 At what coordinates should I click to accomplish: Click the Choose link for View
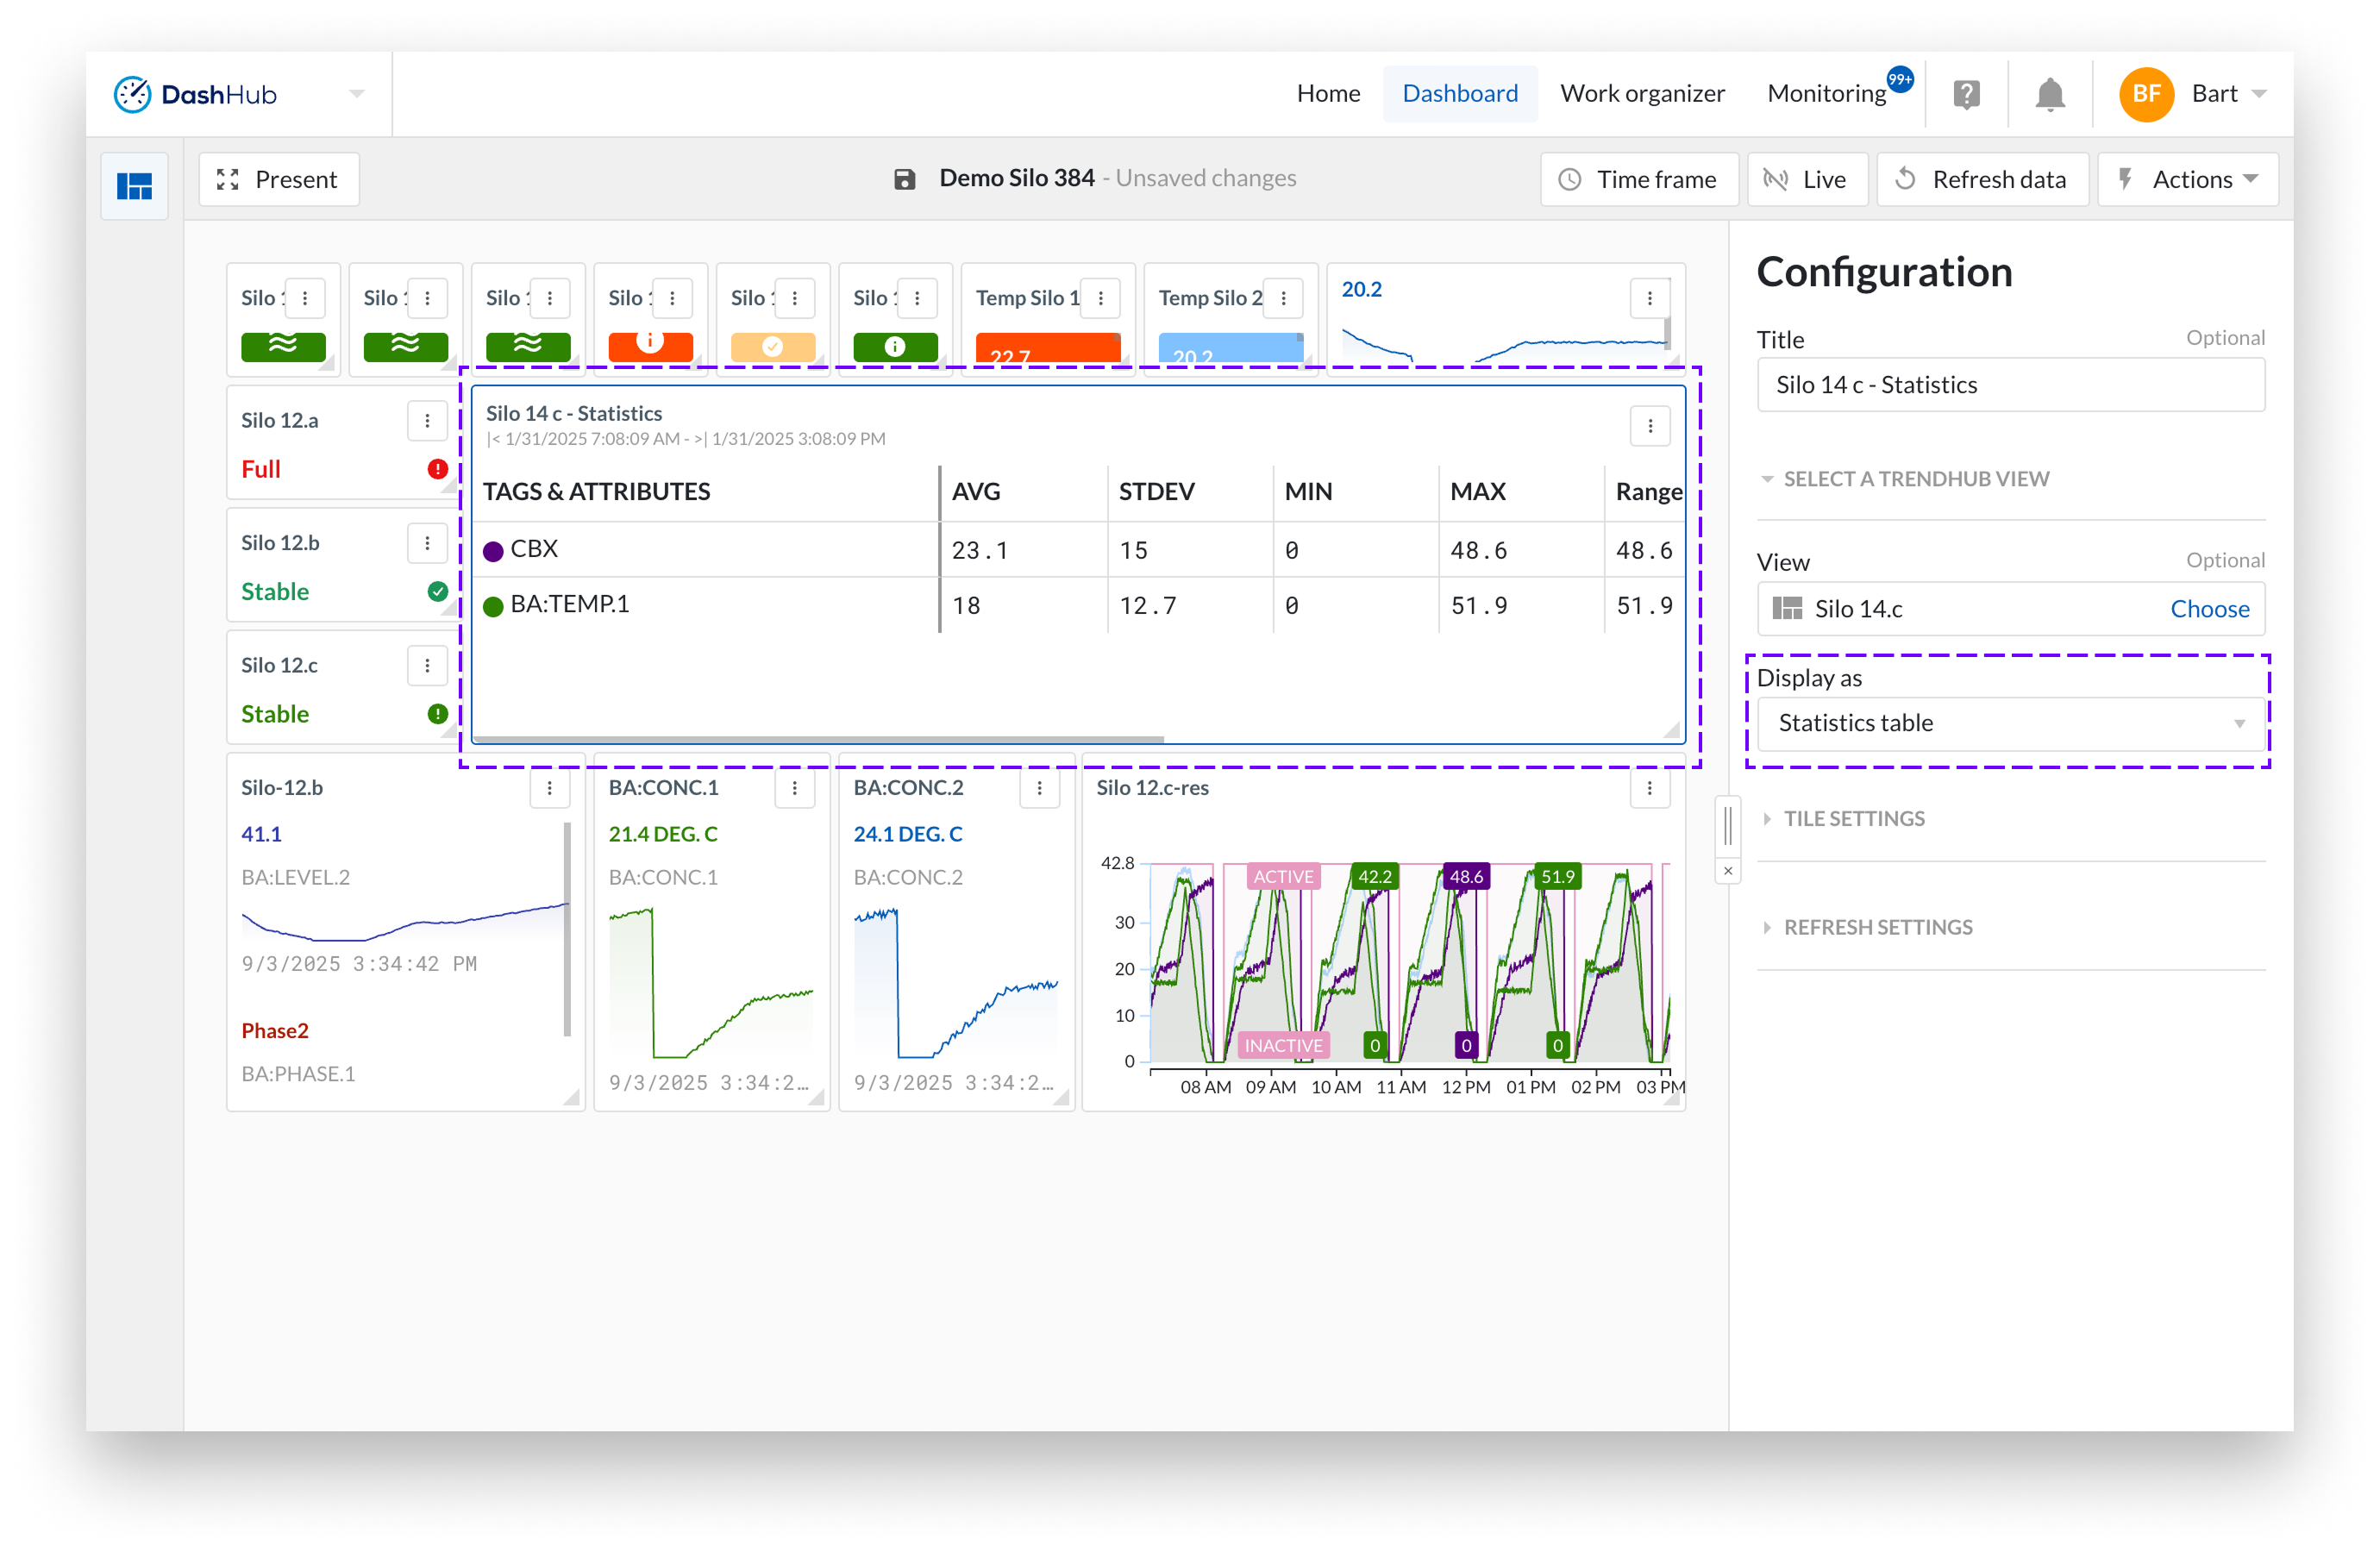click(x=2208, y=609)
